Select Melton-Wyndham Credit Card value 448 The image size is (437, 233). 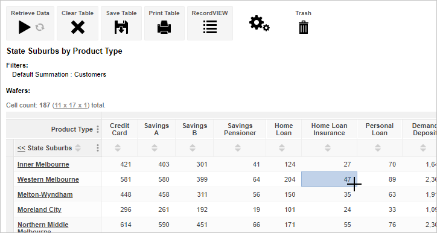[126, 194]
